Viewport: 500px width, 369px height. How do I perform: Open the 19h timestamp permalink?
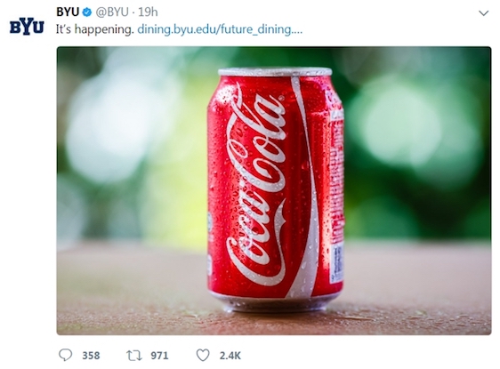148,12
